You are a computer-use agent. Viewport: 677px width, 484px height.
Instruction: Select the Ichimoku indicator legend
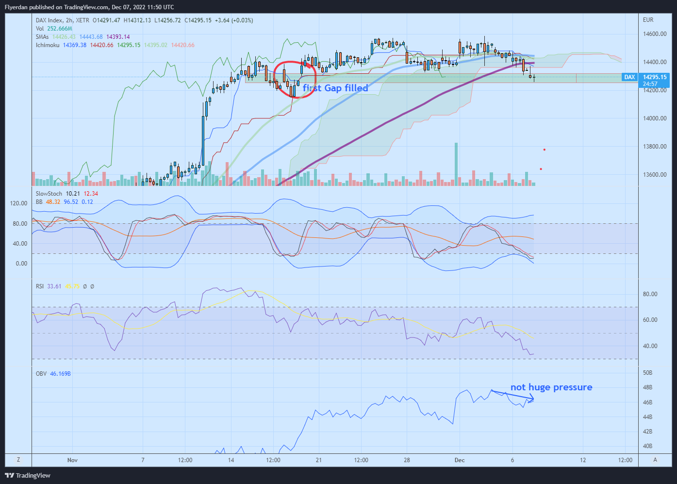pyautogui.click(x=48, y=45)
